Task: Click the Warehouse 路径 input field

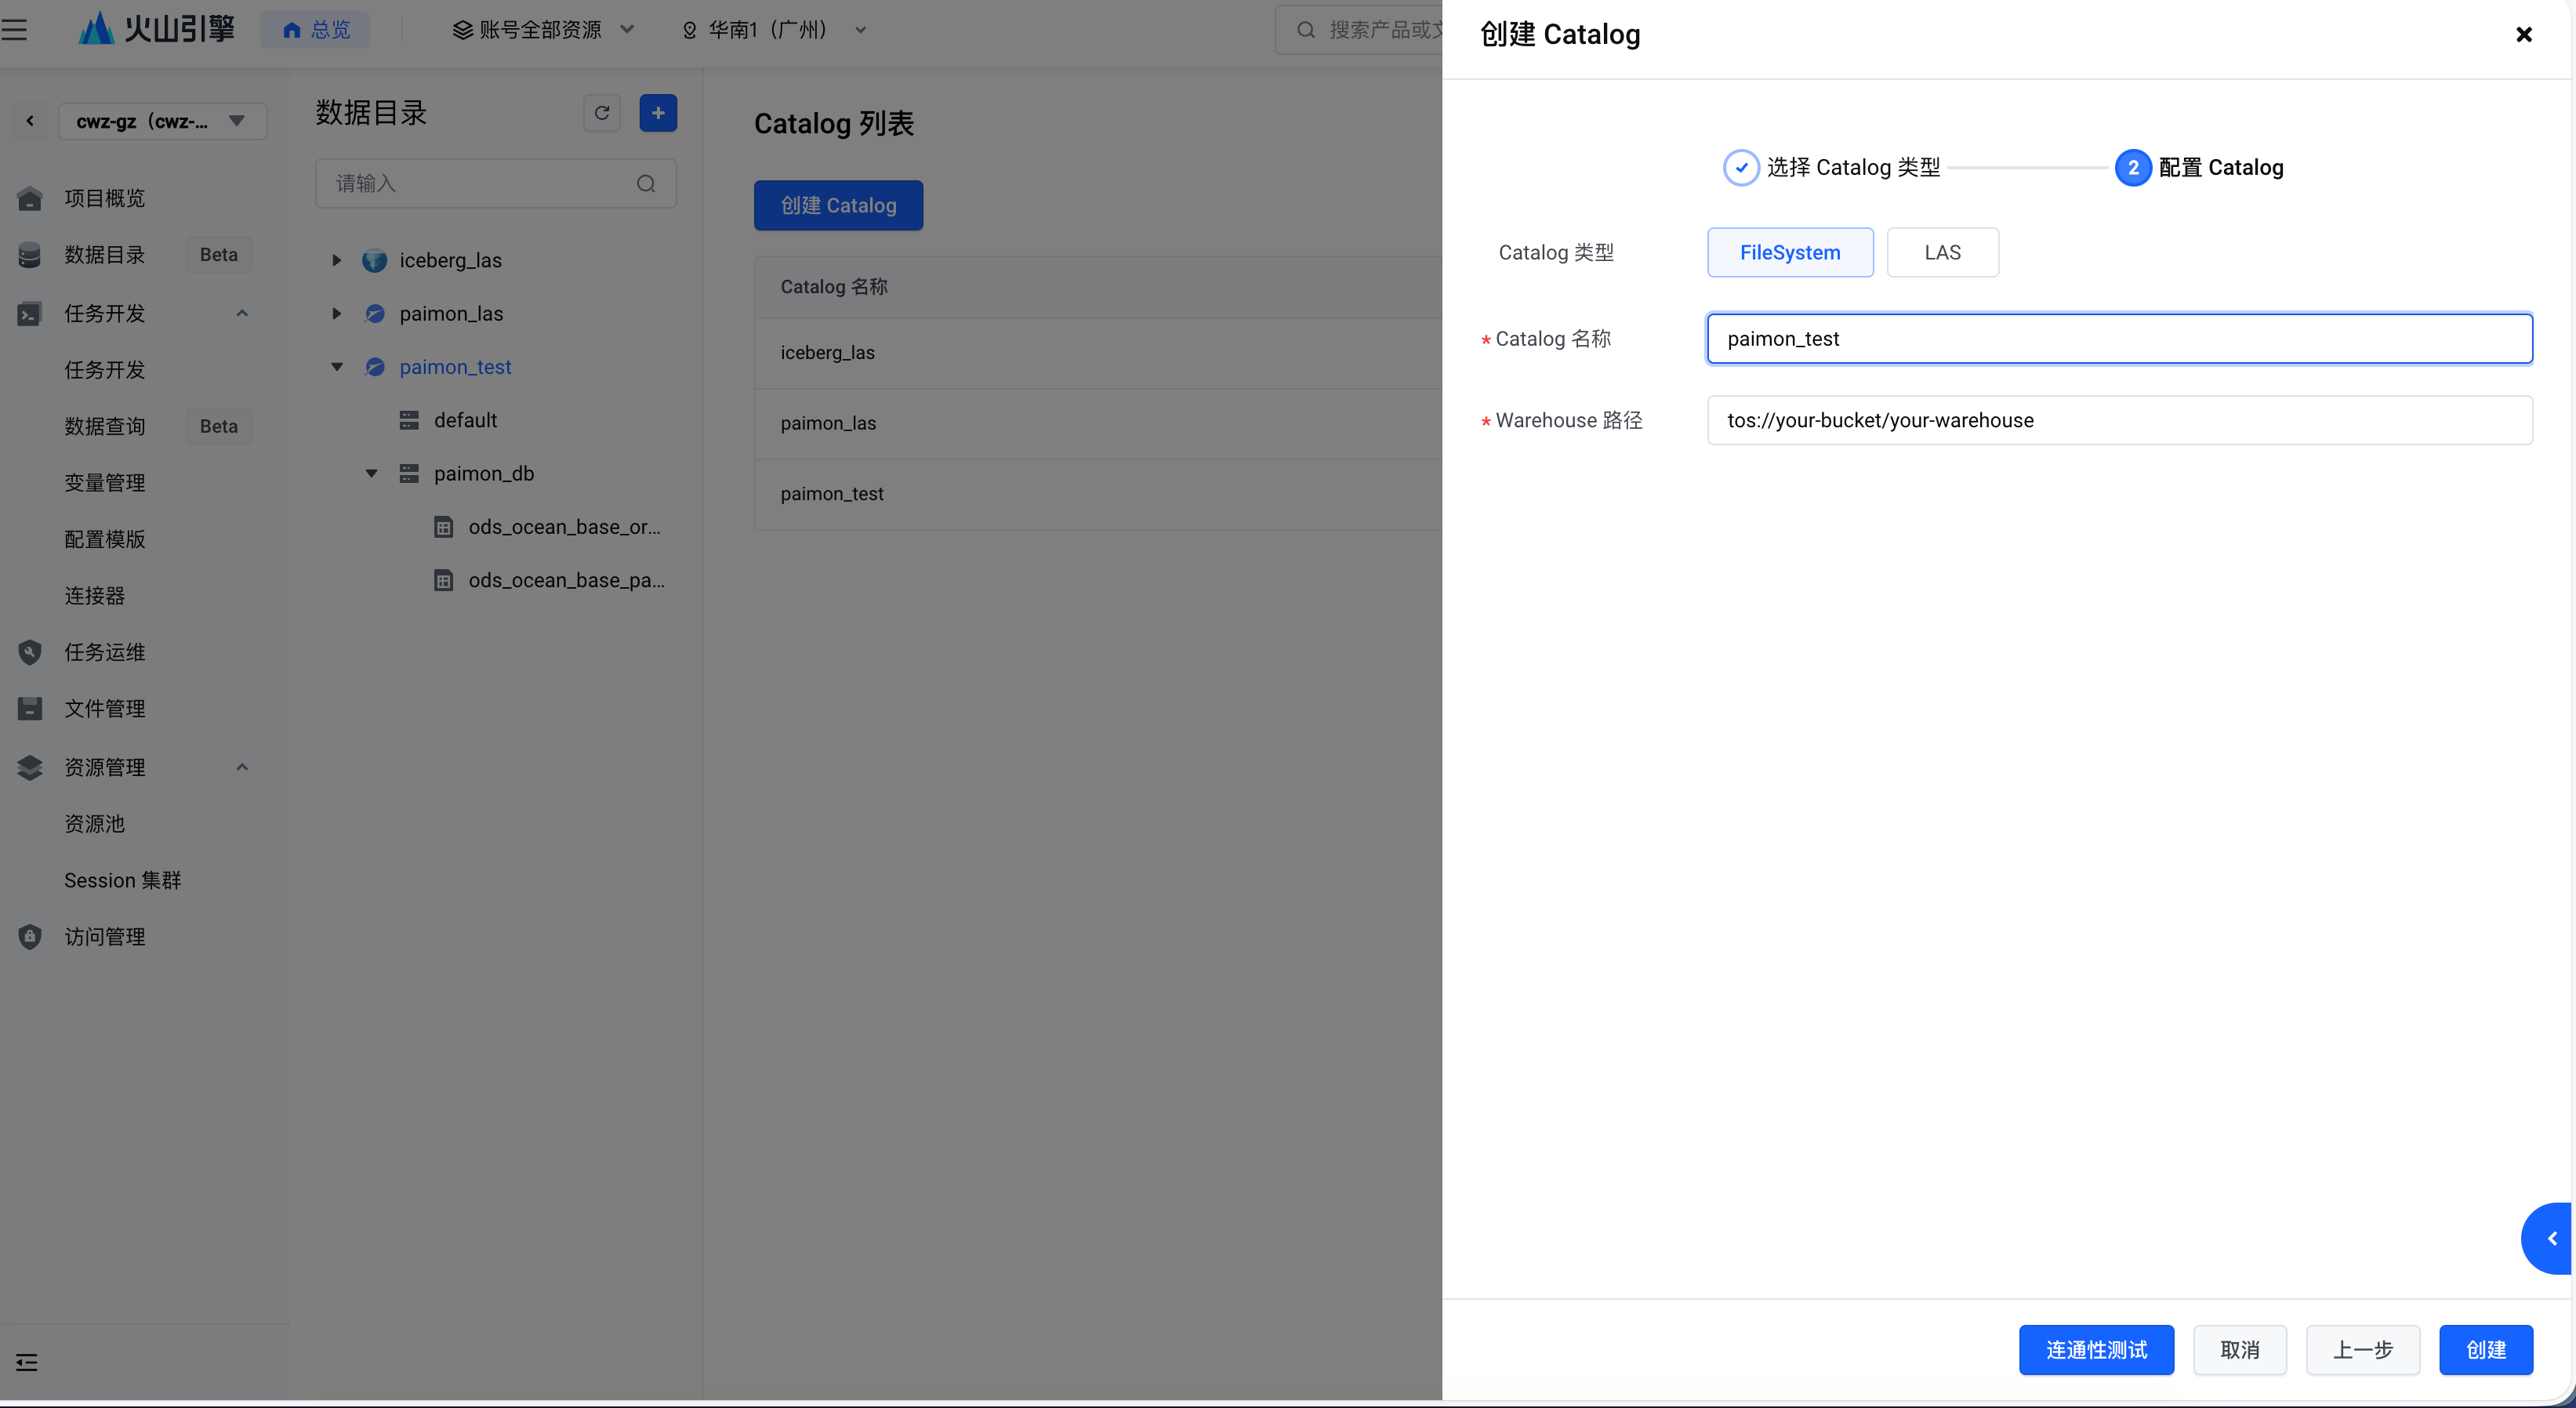Action: [x=2118, y=420]
